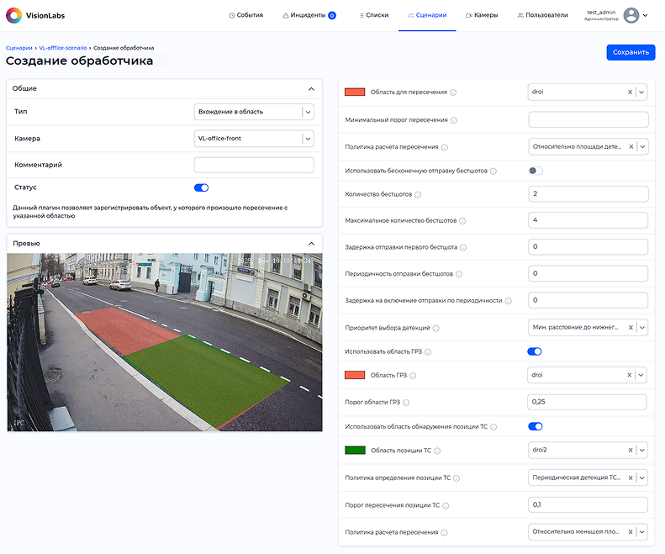The height and width of the screenshot is (554, 665).
Task: Toggle the Статус switch
Action: [x=201, y=188]
